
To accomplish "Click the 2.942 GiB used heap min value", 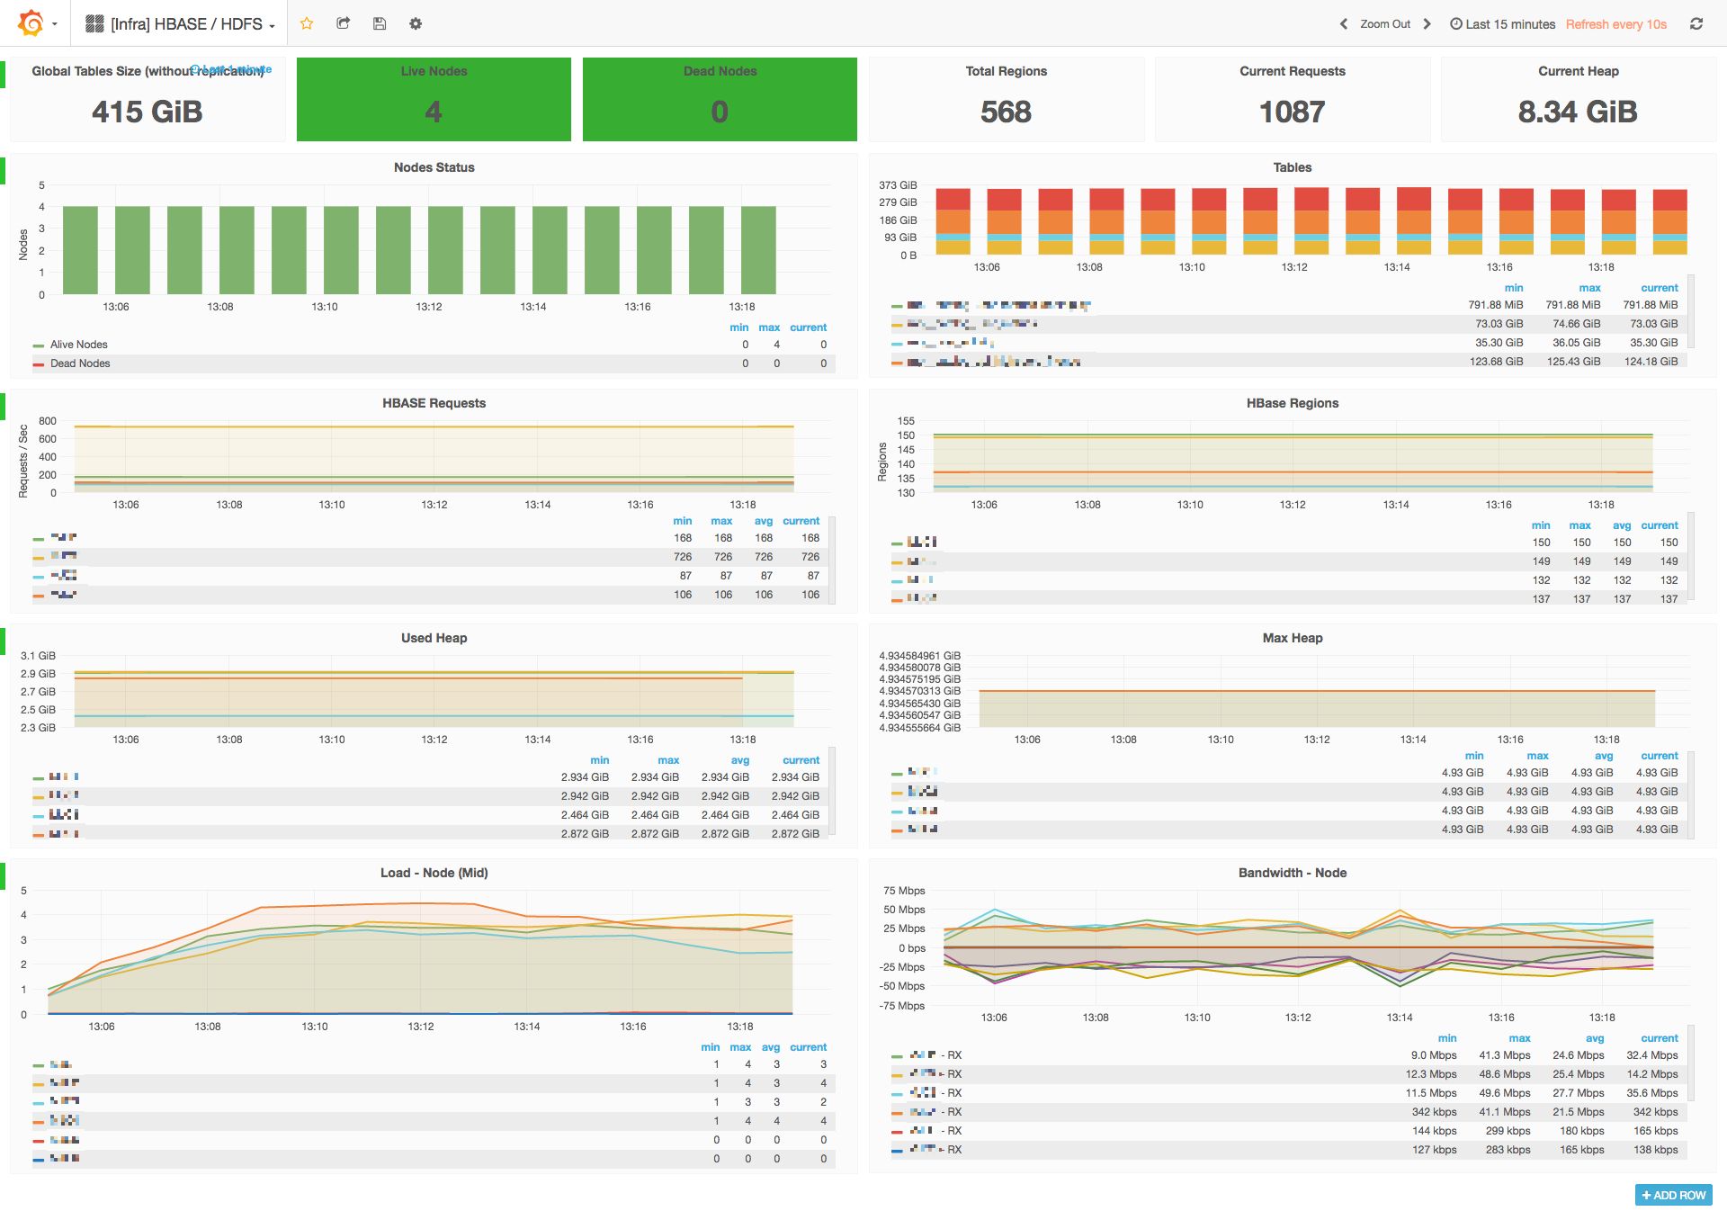I will click(585, 796).
